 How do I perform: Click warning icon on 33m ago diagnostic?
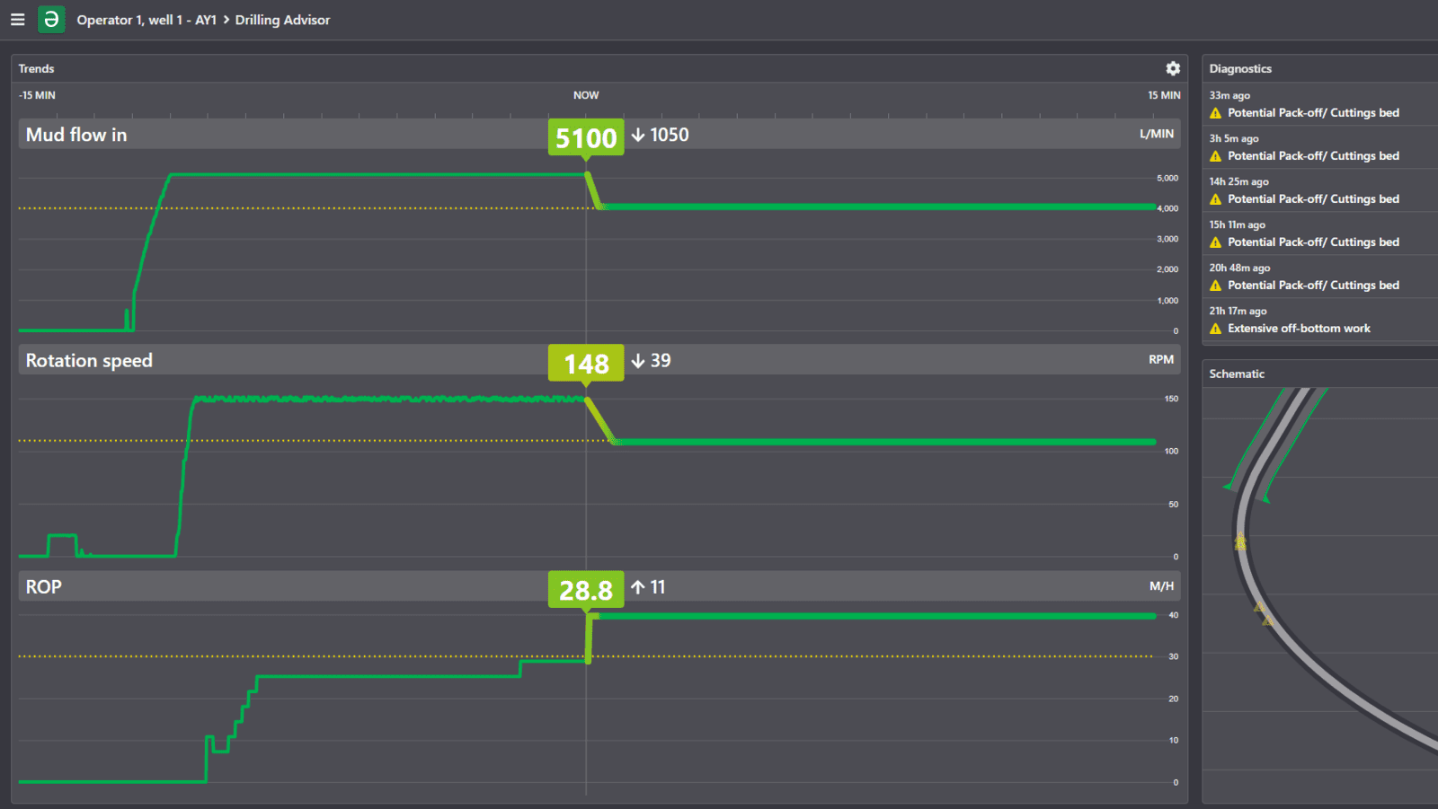[1216, 113]
